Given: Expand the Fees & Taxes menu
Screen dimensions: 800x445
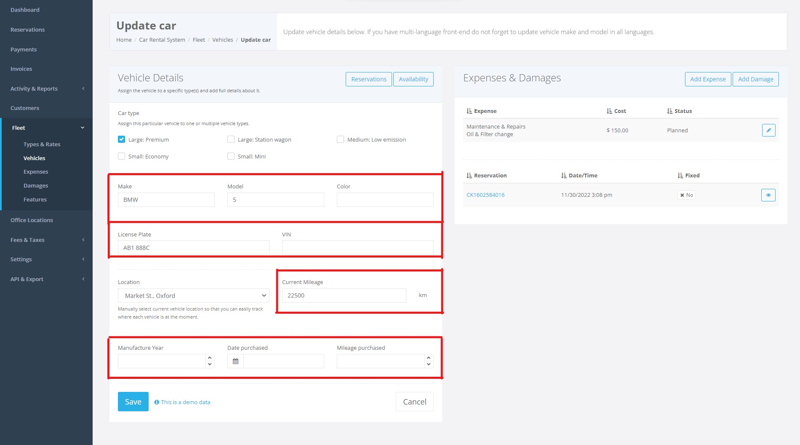Looking at the screenshot, I should click(46, 240).
